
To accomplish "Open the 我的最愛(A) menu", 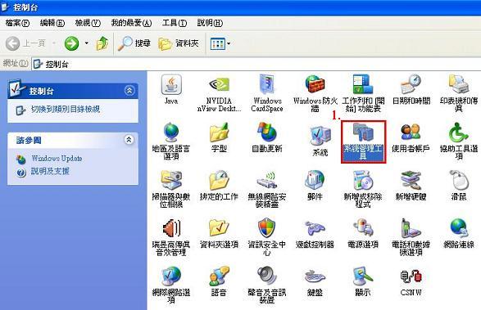I will 131,23.
